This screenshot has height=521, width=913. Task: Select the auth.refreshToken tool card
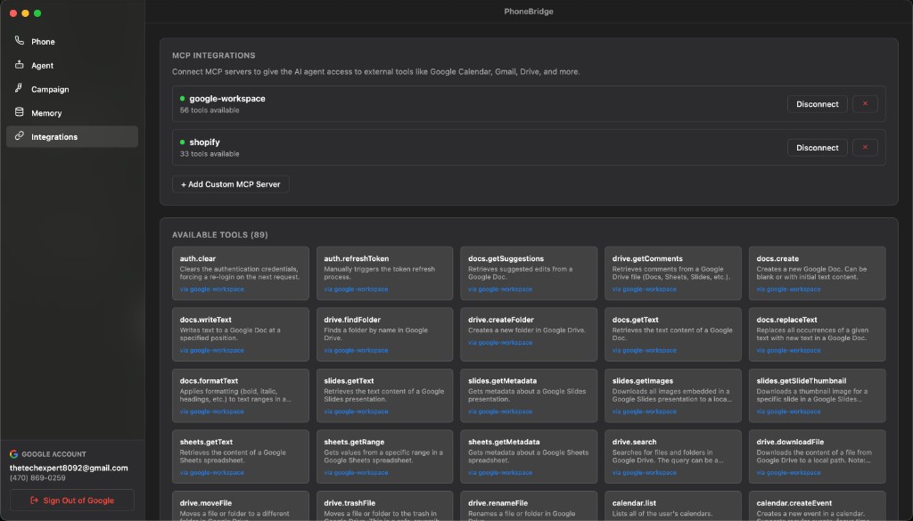click(384, 273)
